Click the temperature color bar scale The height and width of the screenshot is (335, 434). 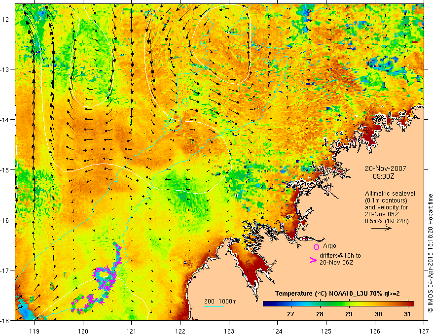[338, 303]
